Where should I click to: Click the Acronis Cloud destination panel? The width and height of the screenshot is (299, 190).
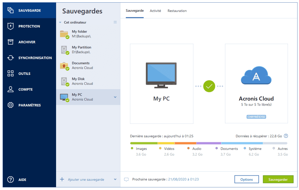coord(256,83)
